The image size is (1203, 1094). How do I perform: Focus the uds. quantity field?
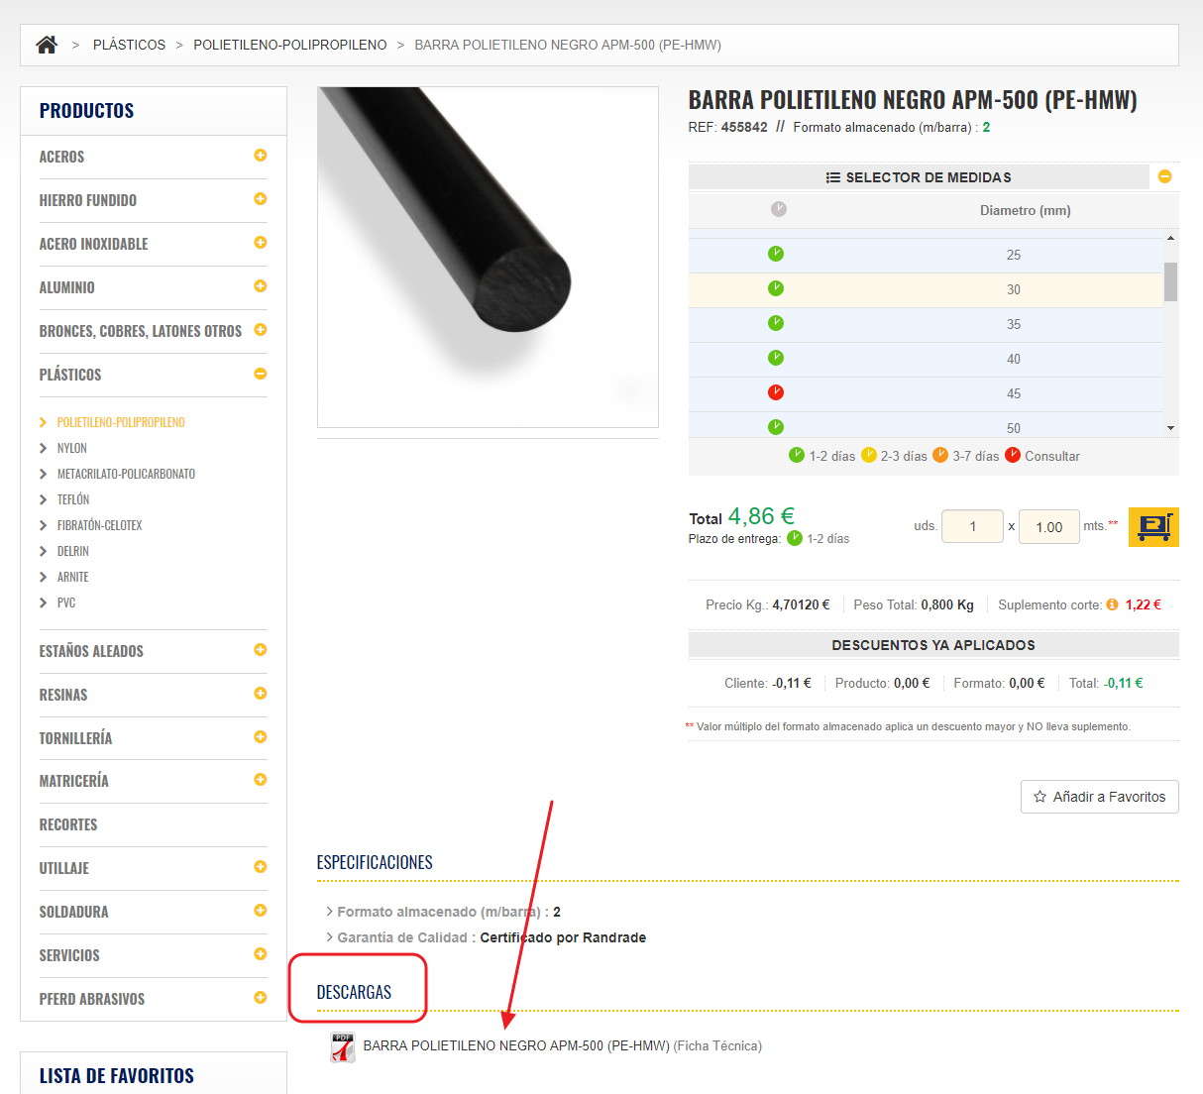pyautogui.click(x=972, y=526)
